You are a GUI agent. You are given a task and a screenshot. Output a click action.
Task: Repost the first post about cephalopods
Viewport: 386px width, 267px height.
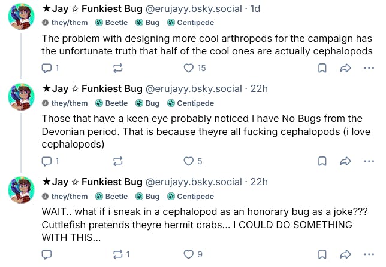(117, 67)
